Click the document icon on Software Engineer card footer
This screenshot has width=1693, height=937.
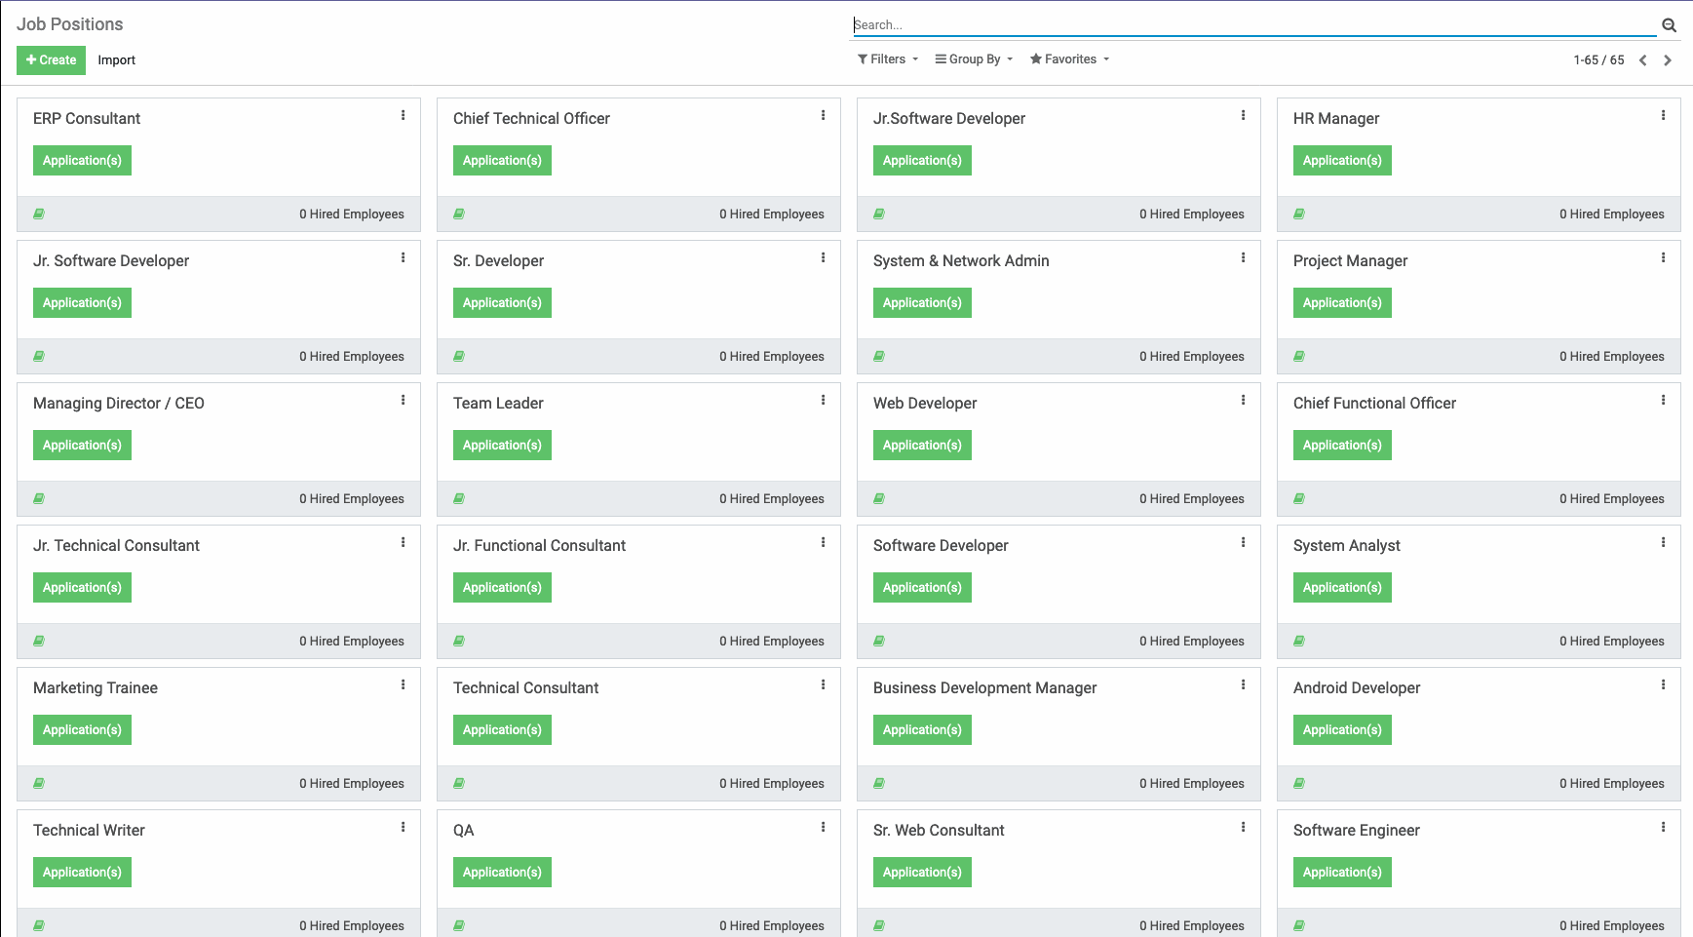[1299, 925]
